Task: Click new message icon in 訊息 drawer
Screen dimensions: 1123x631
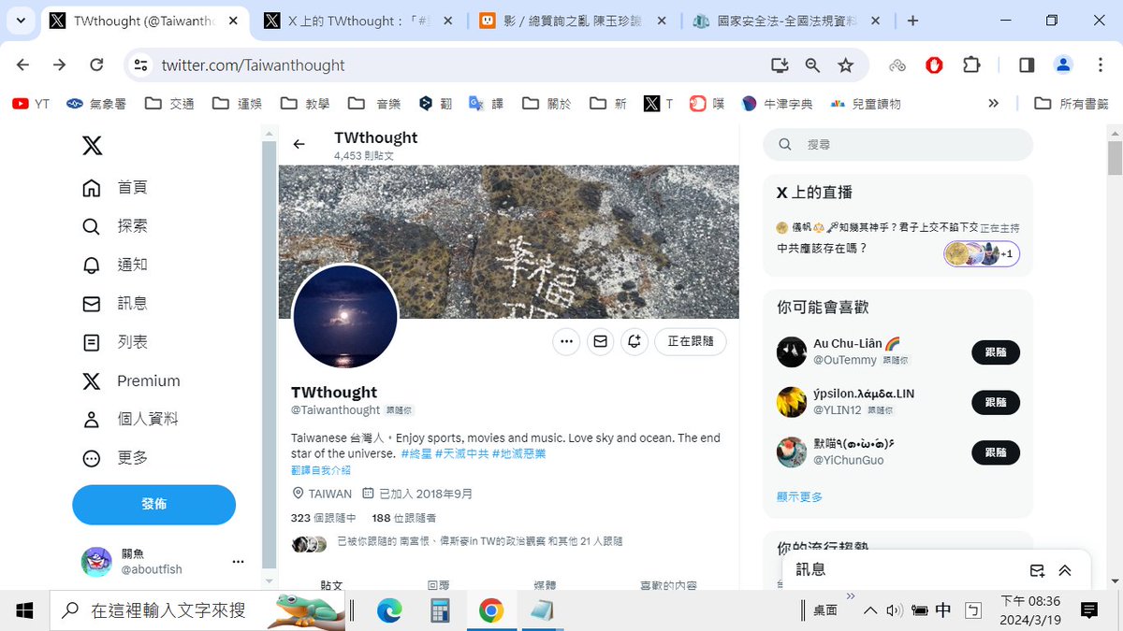Action: click(x=1037, y=570)
